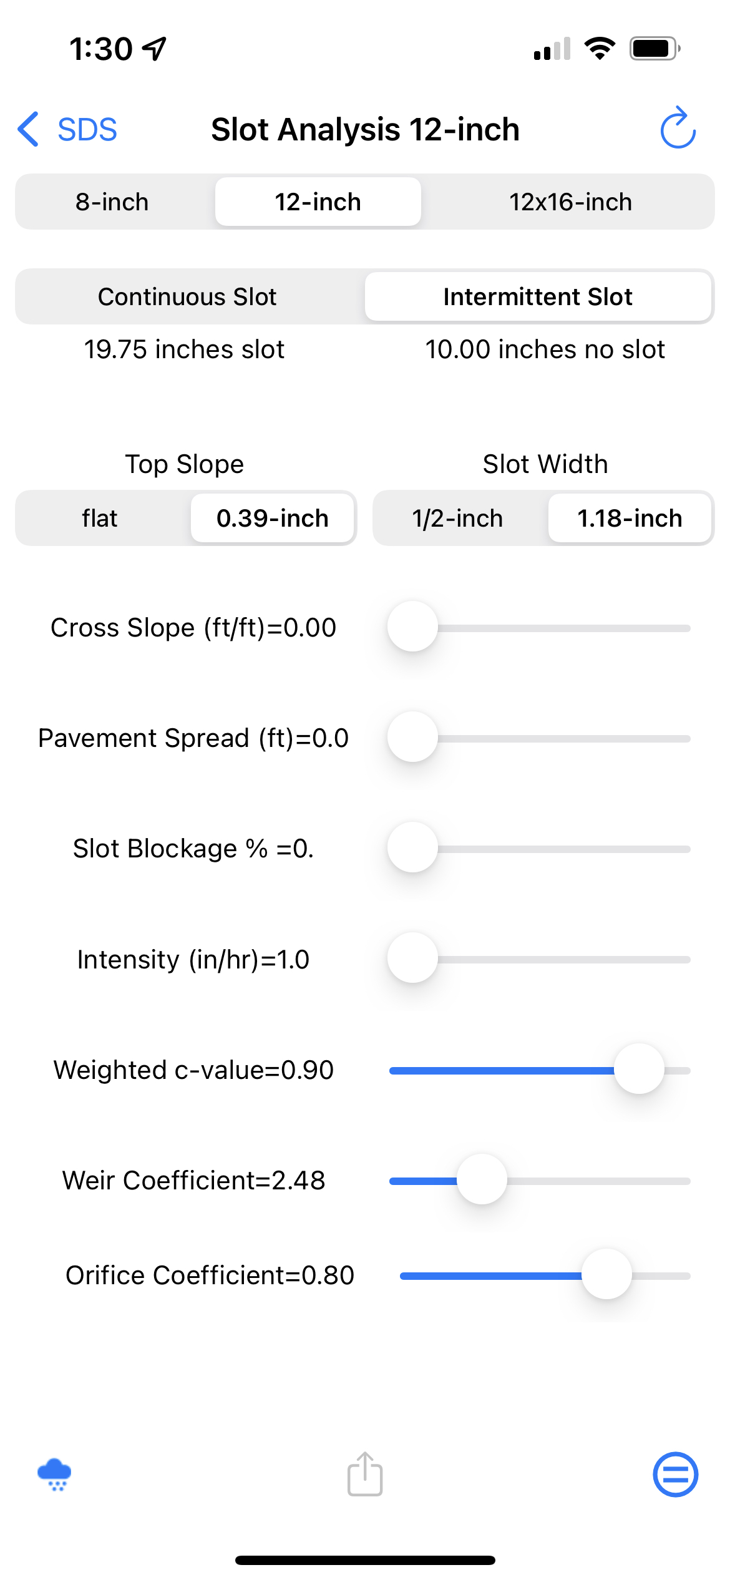The width and height of the screenshot is (730, 1580).
Task: Set Top Slope to flat
Action: (x=100, y=519)
